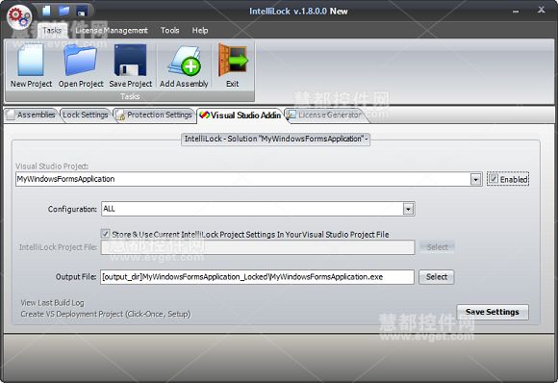Open the License Management menu

tap(112, 31)
